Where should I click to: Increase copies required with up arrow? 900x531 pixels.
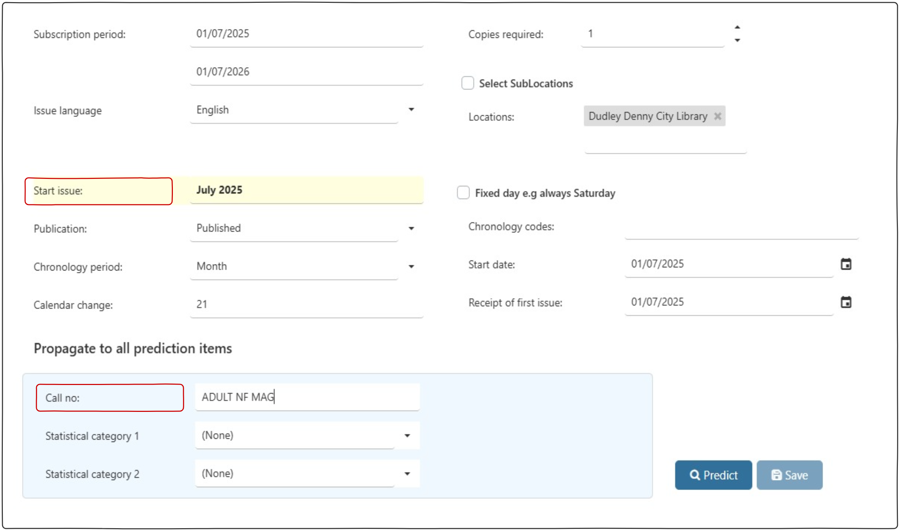pyautogui.click(x=737, y=27)
